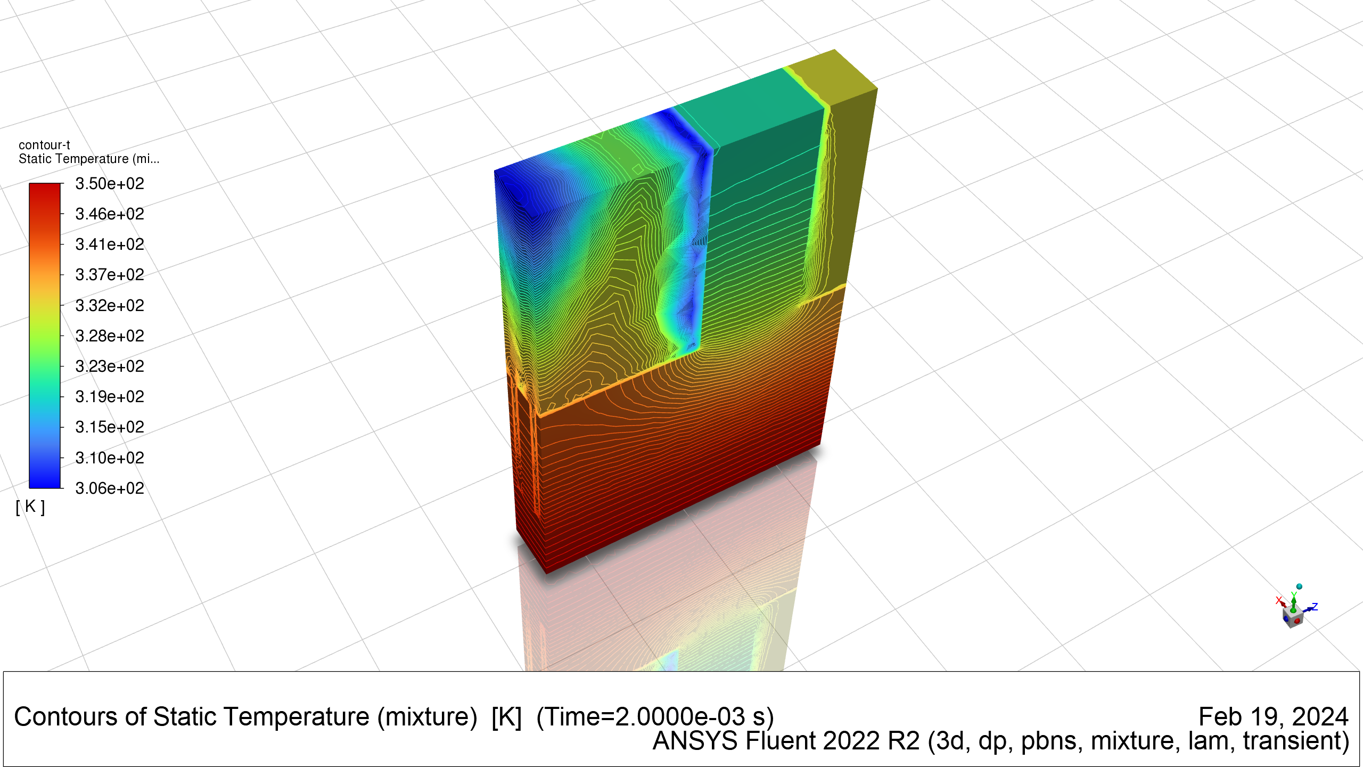The height and width of the screenshot is (767, 1363).
Task: Select the contour-t legend title
Action: pyautogui.click(x=44, y=145)
